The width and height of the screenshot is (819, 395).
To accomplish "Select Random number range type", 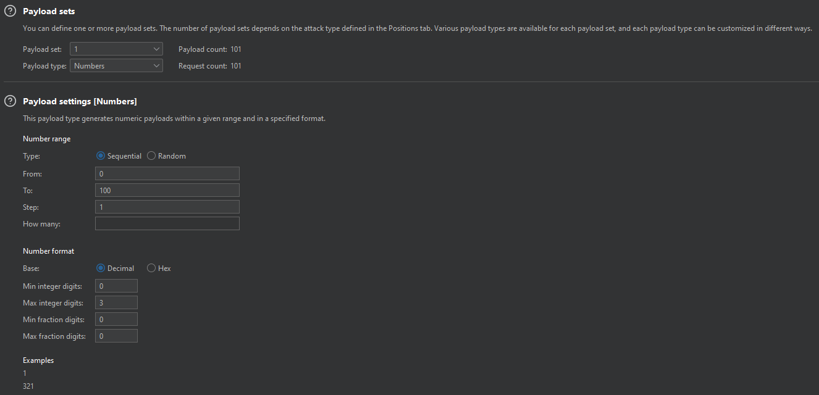I will pos(151,156).
